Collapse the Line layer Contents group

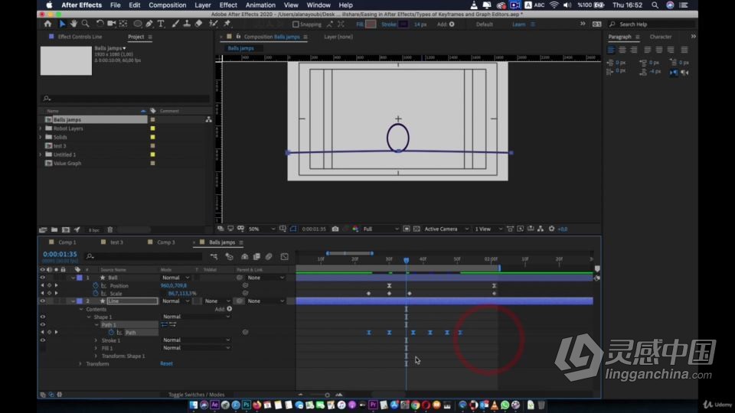[x=81, y=310]
